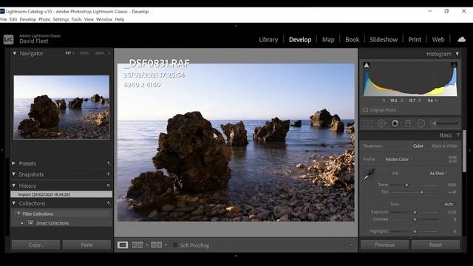Switch to the Map module

click(x=328, y=39)
